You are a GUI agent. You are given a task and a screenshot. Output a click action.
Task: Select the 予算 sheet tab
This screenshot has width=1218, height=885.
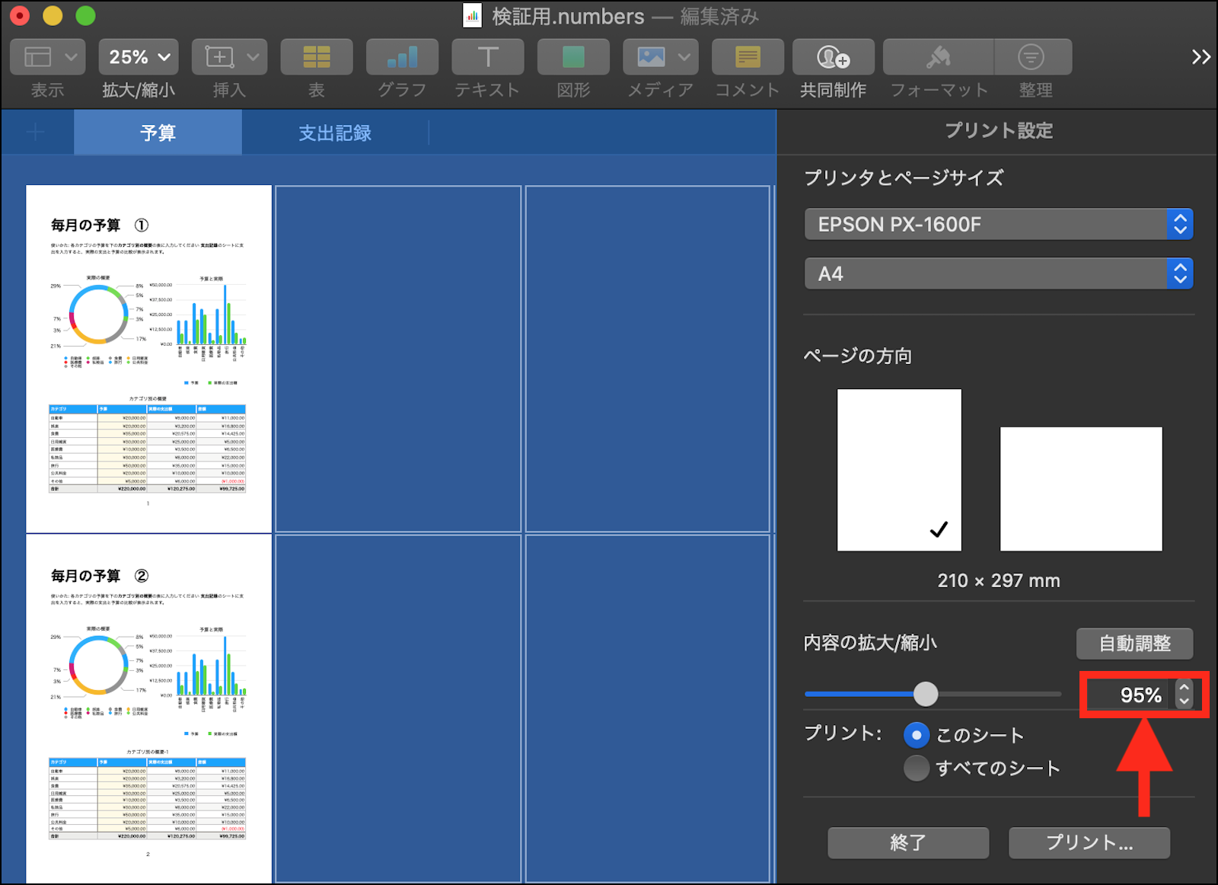158,133
